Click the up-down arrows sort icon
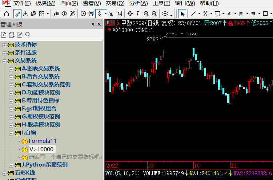Image resolution: width=273 pixels, height=180 pixels. 119,13
